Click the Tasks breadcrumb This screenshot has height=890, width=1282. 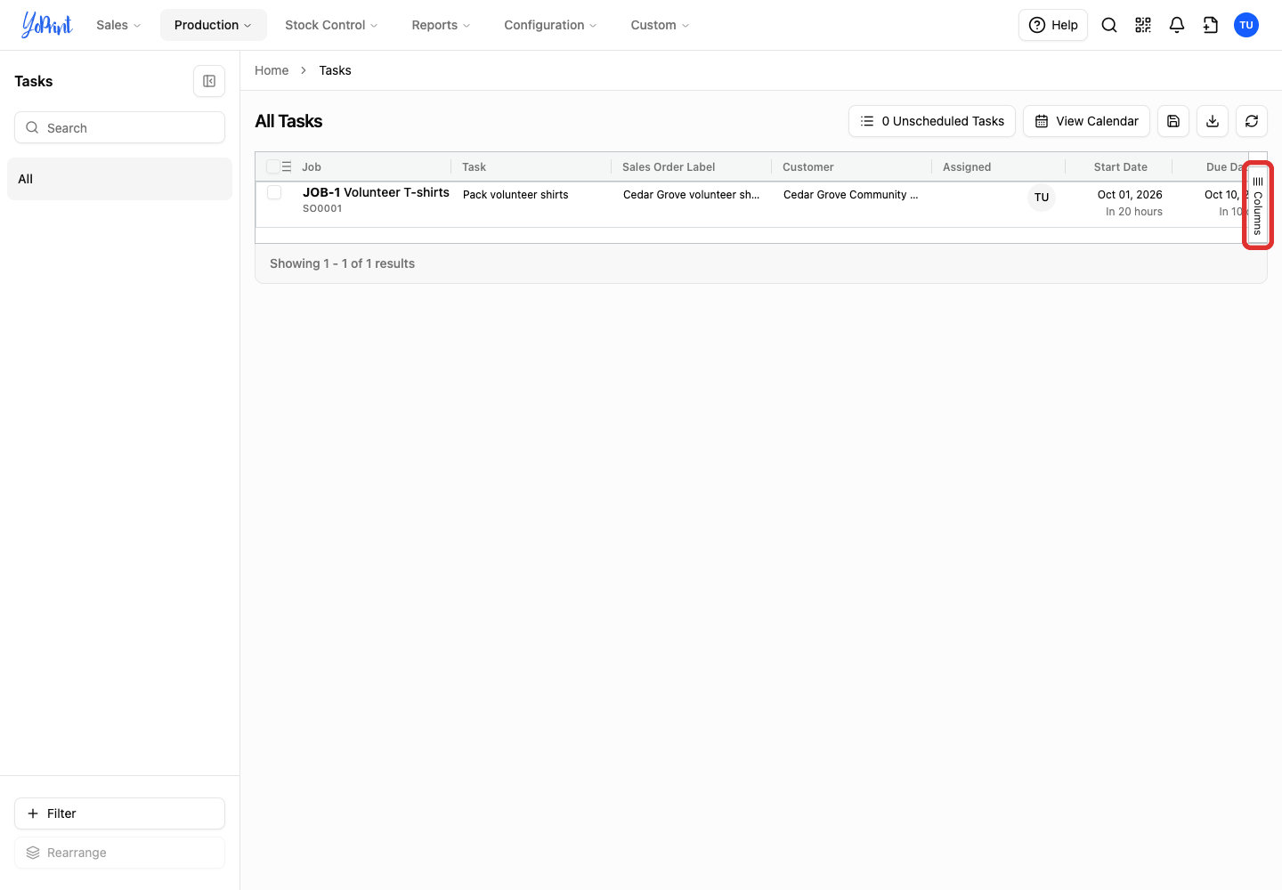pyautogui.click(x=336, y=70)
